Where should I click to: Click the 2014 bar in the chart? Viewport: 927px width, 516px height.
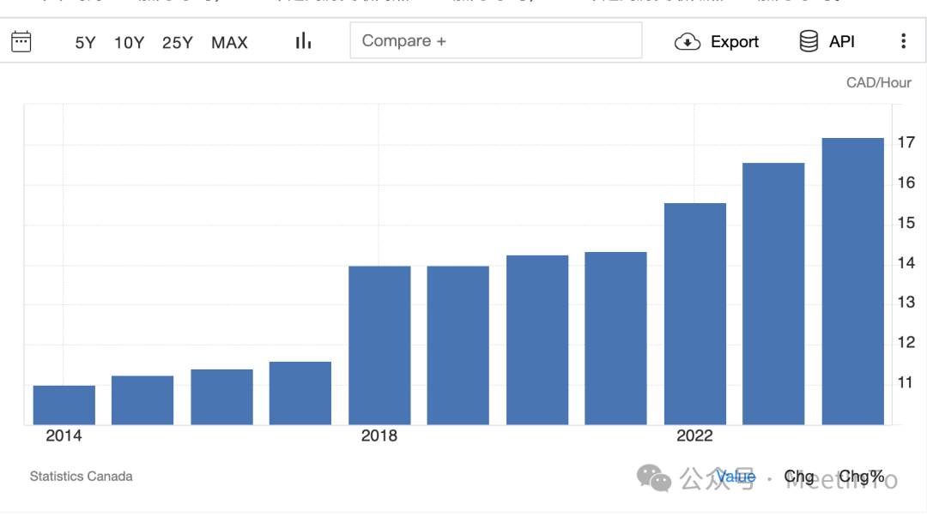click(x=64, y=405)
